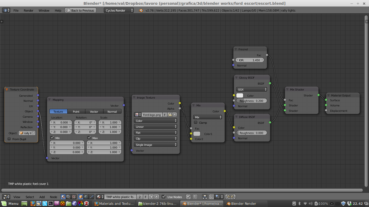Pin the node tree with the pin icon

188,197
